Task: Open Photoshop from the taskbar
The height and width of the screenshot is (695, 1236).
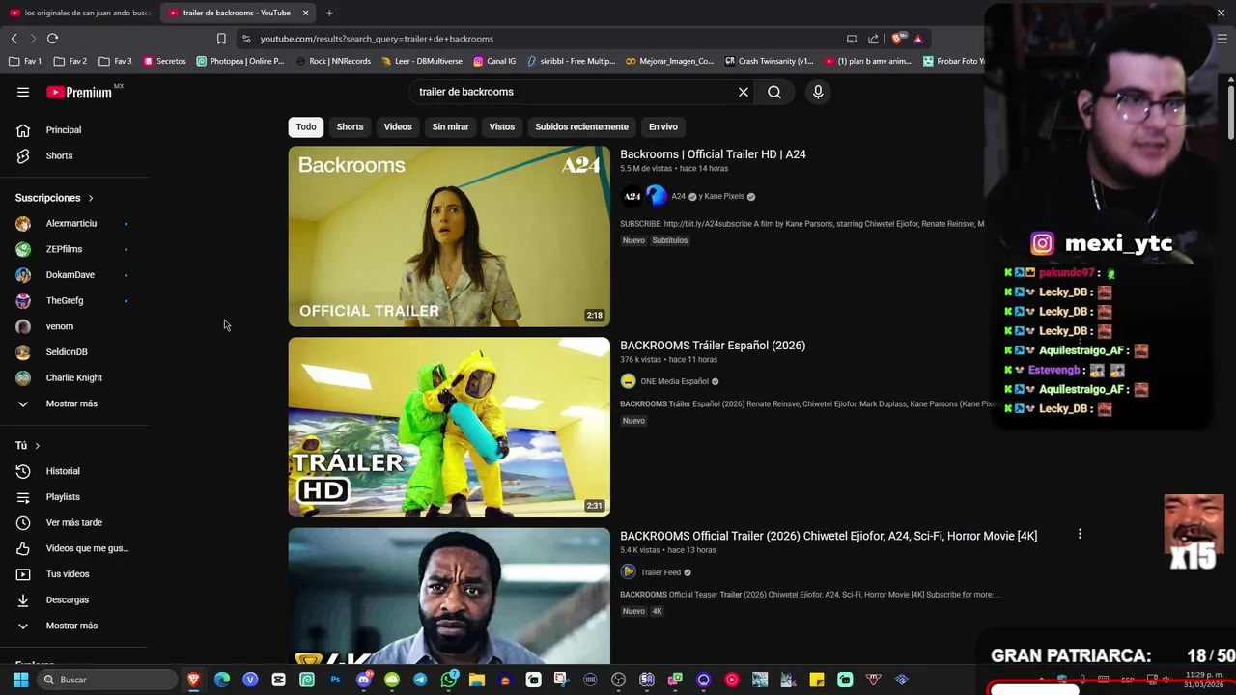Action: tap(335, 680)
